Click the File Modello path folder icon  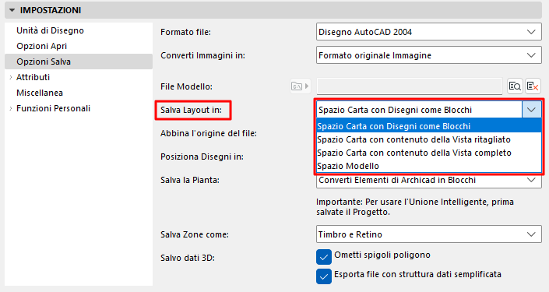(300, 86)
